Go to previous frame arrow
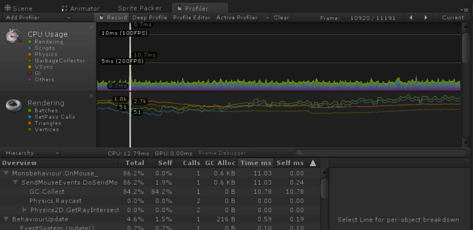 [x=411, y=18]
